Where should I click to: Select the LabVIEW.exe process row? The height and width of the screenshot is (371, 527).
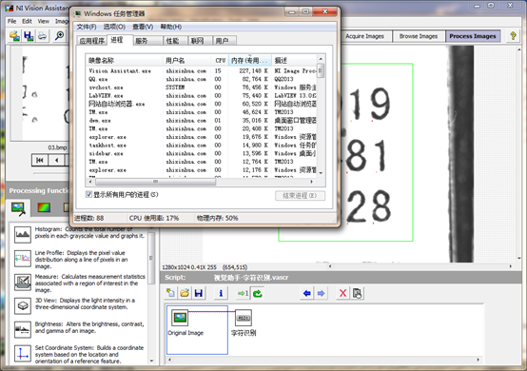[201, 95]
